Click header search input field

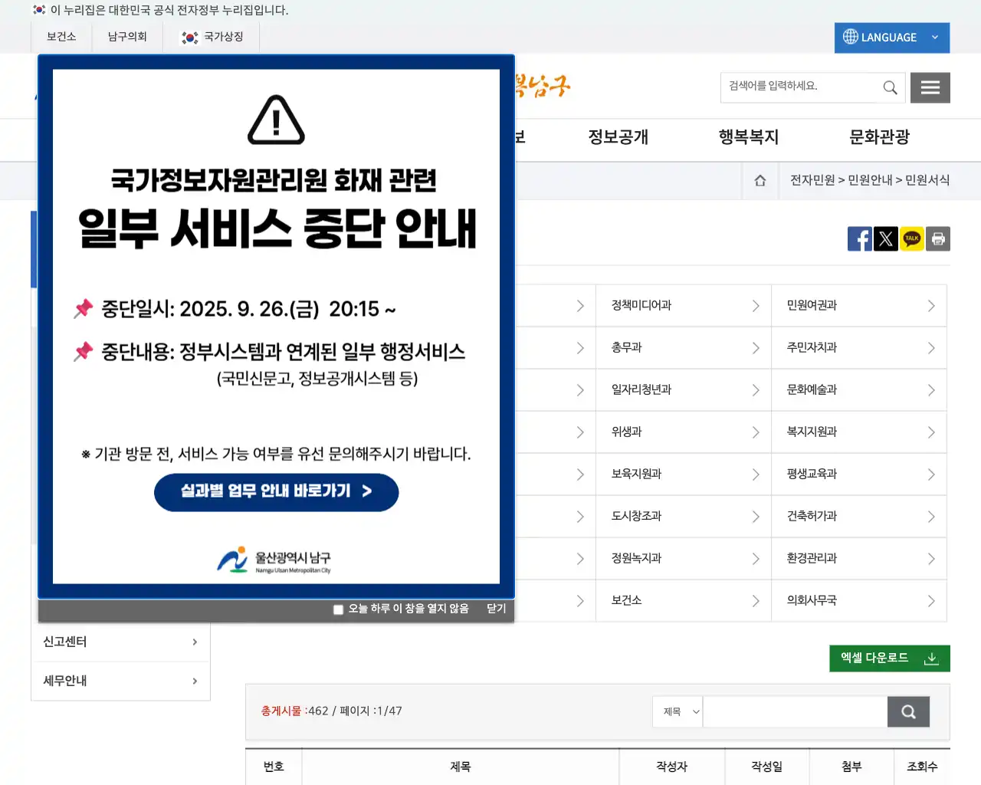(800, 87)
